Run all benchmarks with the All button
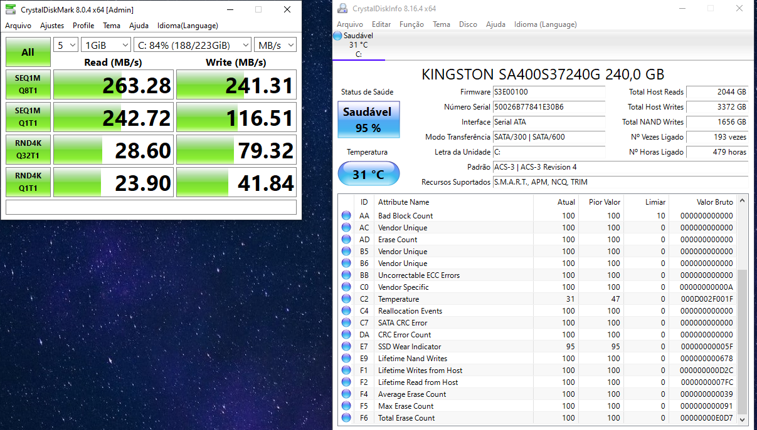Screen dimensions: 757x430 coord(28,52)
